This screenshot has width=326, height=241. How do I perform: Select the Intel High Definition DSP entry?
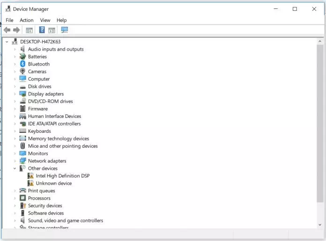(63, 176)
